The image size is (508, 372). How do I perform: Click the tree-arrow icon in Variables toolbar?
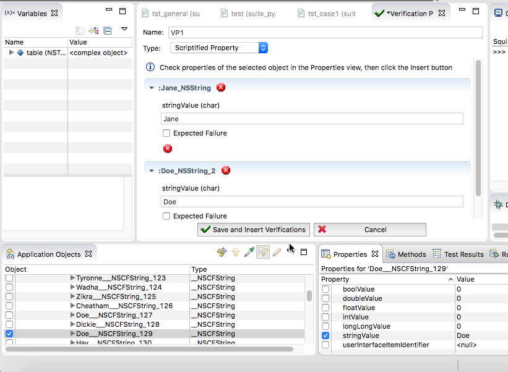[93, 30]
